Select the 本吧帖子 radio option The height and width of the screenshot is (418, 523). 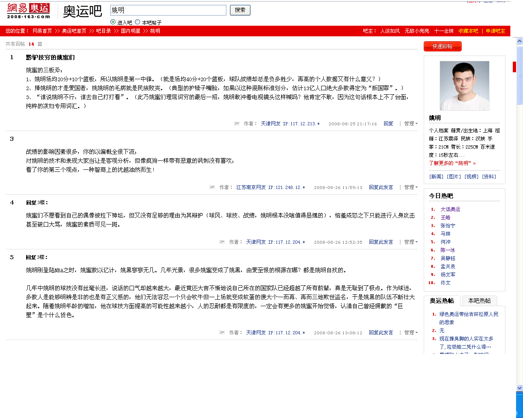tap(138, 22)
